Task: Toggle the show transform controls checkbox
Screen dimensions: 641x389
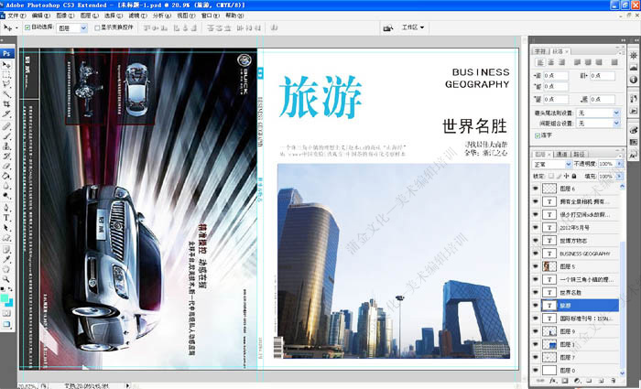Action: (x=97, y=27)
